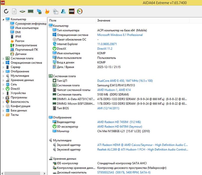
Task: Click the Windows logo beside Операционная система field
Action: click(x=54, y=35)
